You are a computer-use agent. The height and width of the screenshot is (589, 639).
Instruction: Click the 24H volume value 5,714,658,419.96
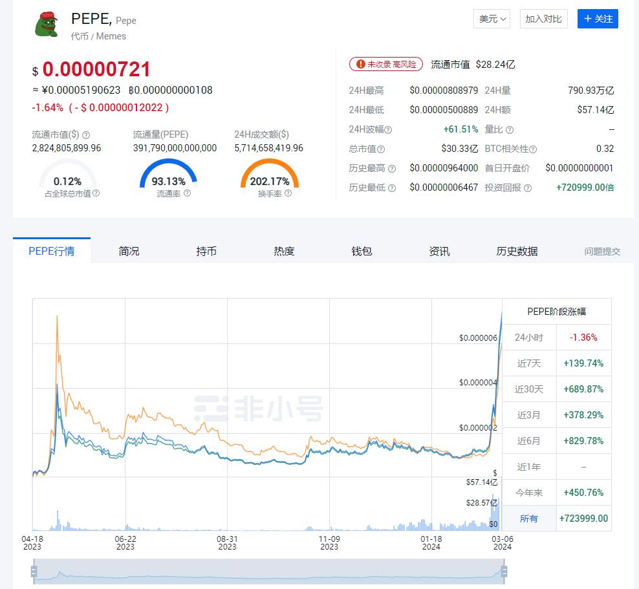(x=269, y=148)
